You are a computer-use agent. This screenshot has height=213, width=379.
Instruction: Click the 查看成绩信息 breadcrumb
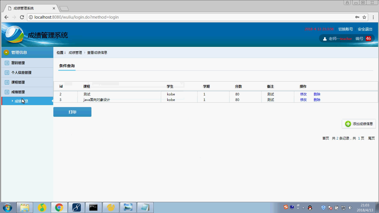tap(97, 53)
